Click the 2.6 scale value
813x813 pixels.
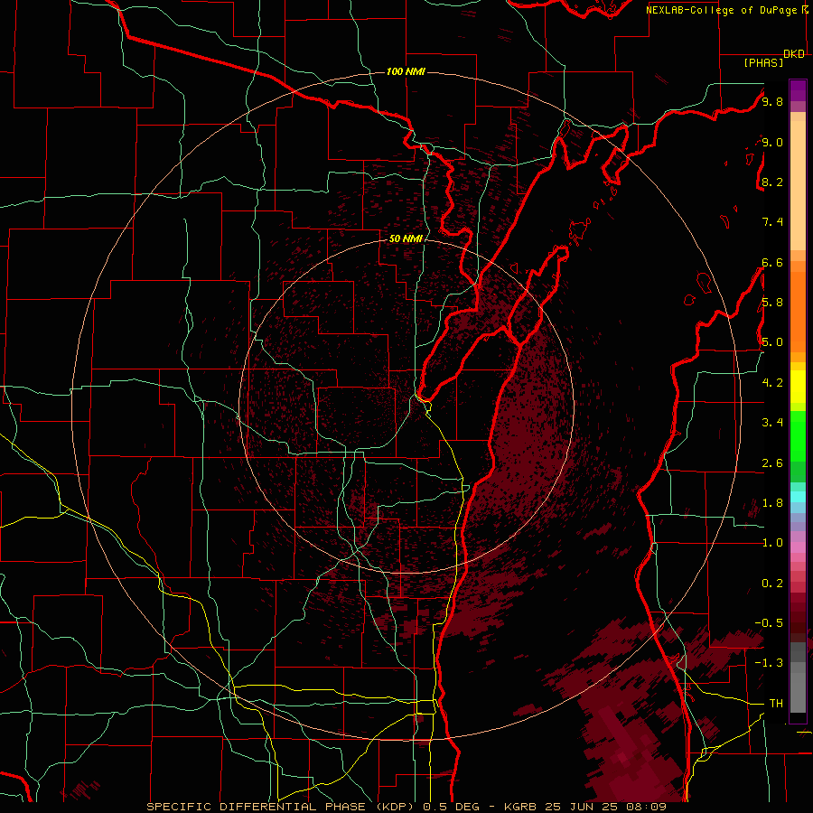[x=772, y=463]
